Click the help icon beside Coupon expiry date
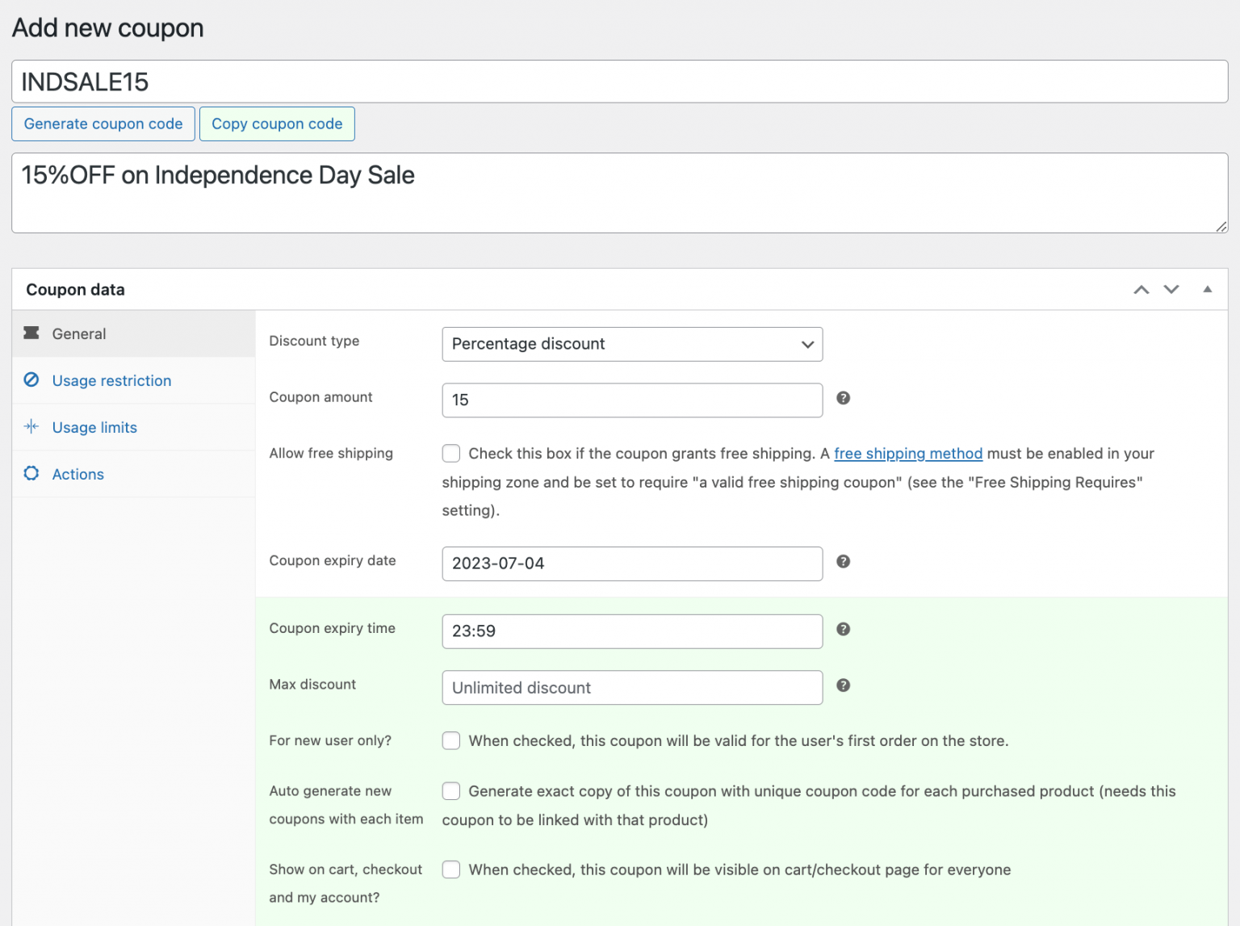The image size is (1240, 926). click(x=843, y=562)
